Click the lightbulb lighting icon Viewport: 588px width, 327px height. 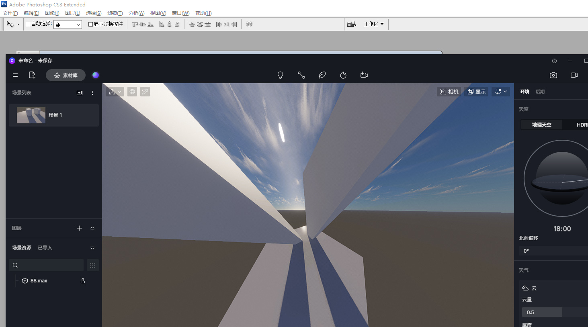click(x=281, y=75)
